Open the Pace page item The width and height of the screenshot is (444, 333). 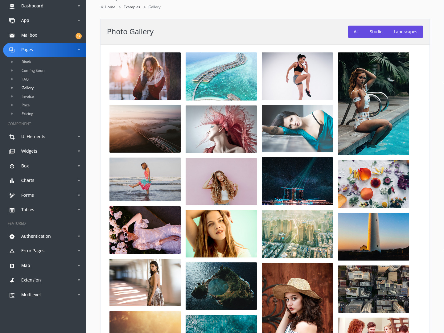tap(26, 105)
